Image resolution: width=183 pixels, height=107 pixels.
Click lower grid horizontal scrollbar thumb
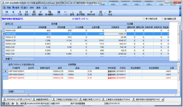(28, 95)
